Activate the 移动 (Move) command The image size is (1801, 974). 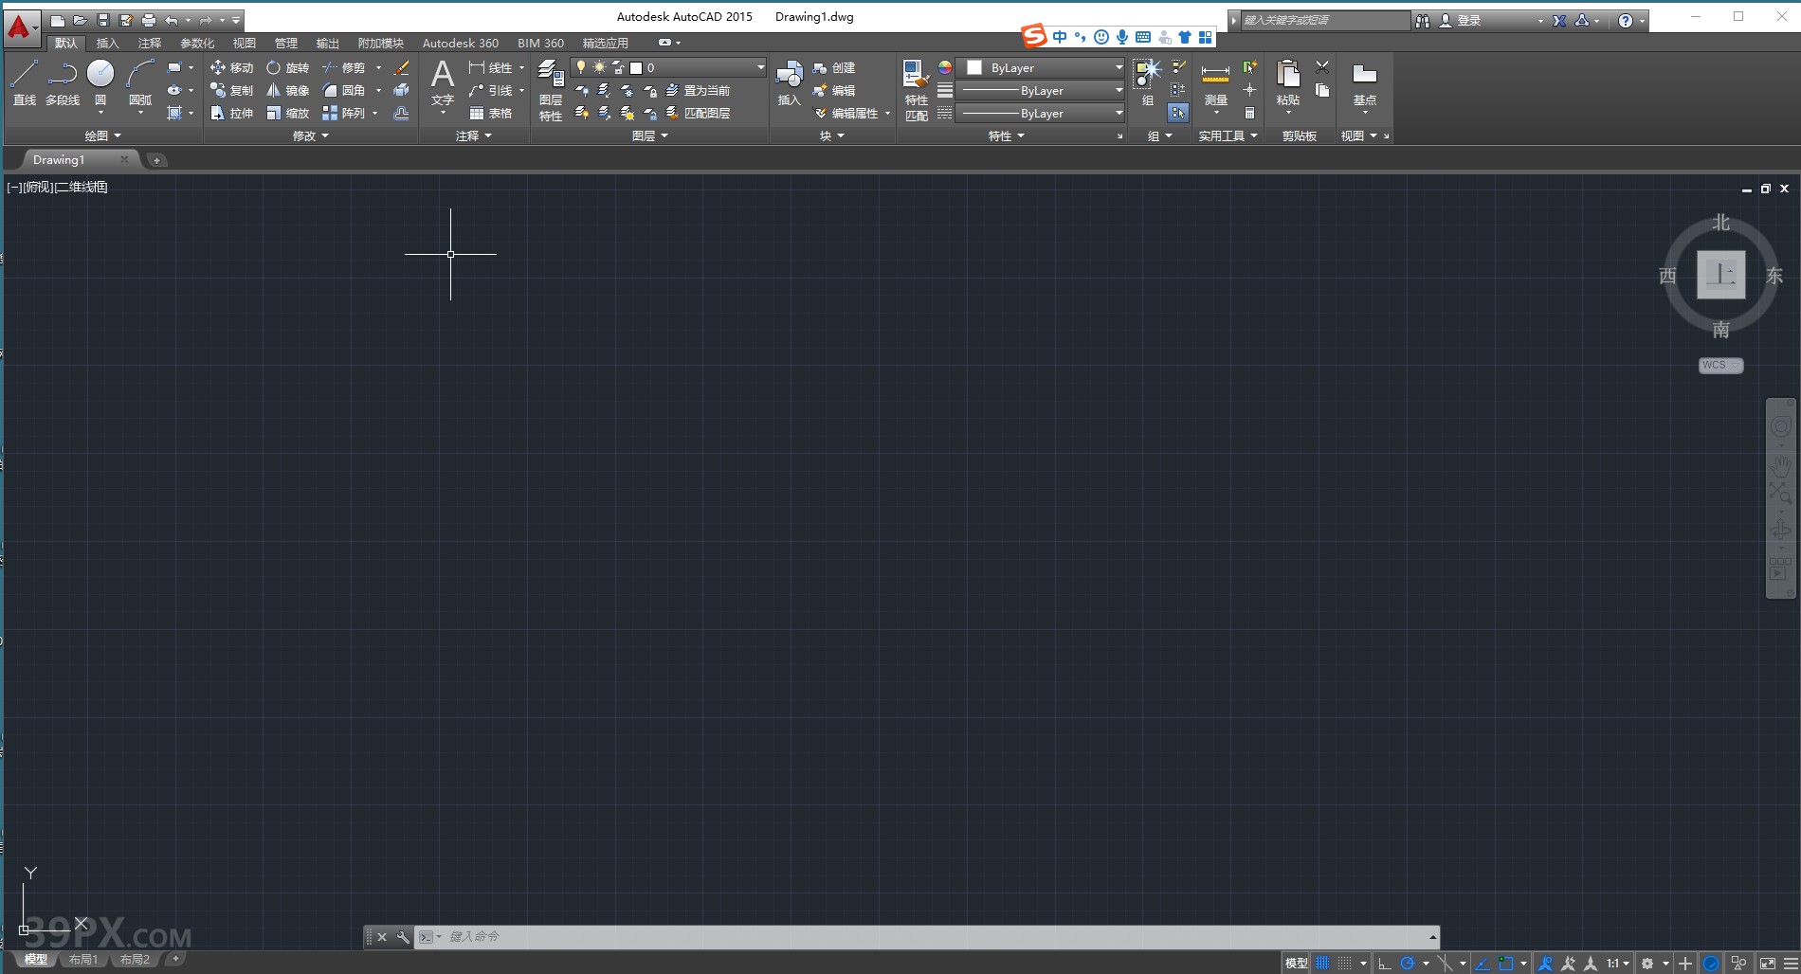click(231, 67)
